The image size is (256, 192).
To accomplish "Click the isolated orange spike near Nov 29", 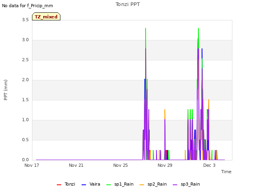I will pos(165,114).
